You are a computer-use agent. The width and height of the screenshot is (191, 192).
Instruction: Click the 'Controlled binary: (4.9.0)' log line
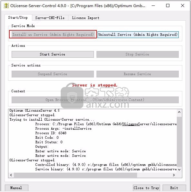[106, 165]
